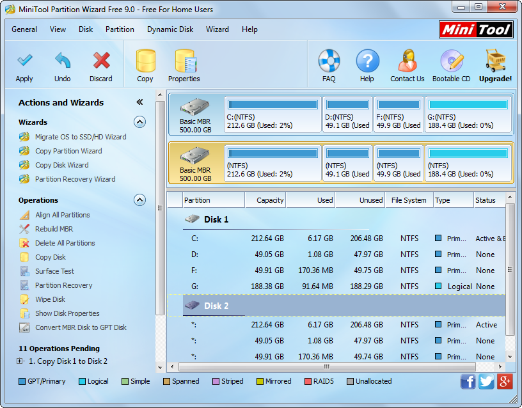Click Convert MBR Disk to GPT icon
Image resolution: width=522 pixels, height=408 pixels.
pos(24,327)
